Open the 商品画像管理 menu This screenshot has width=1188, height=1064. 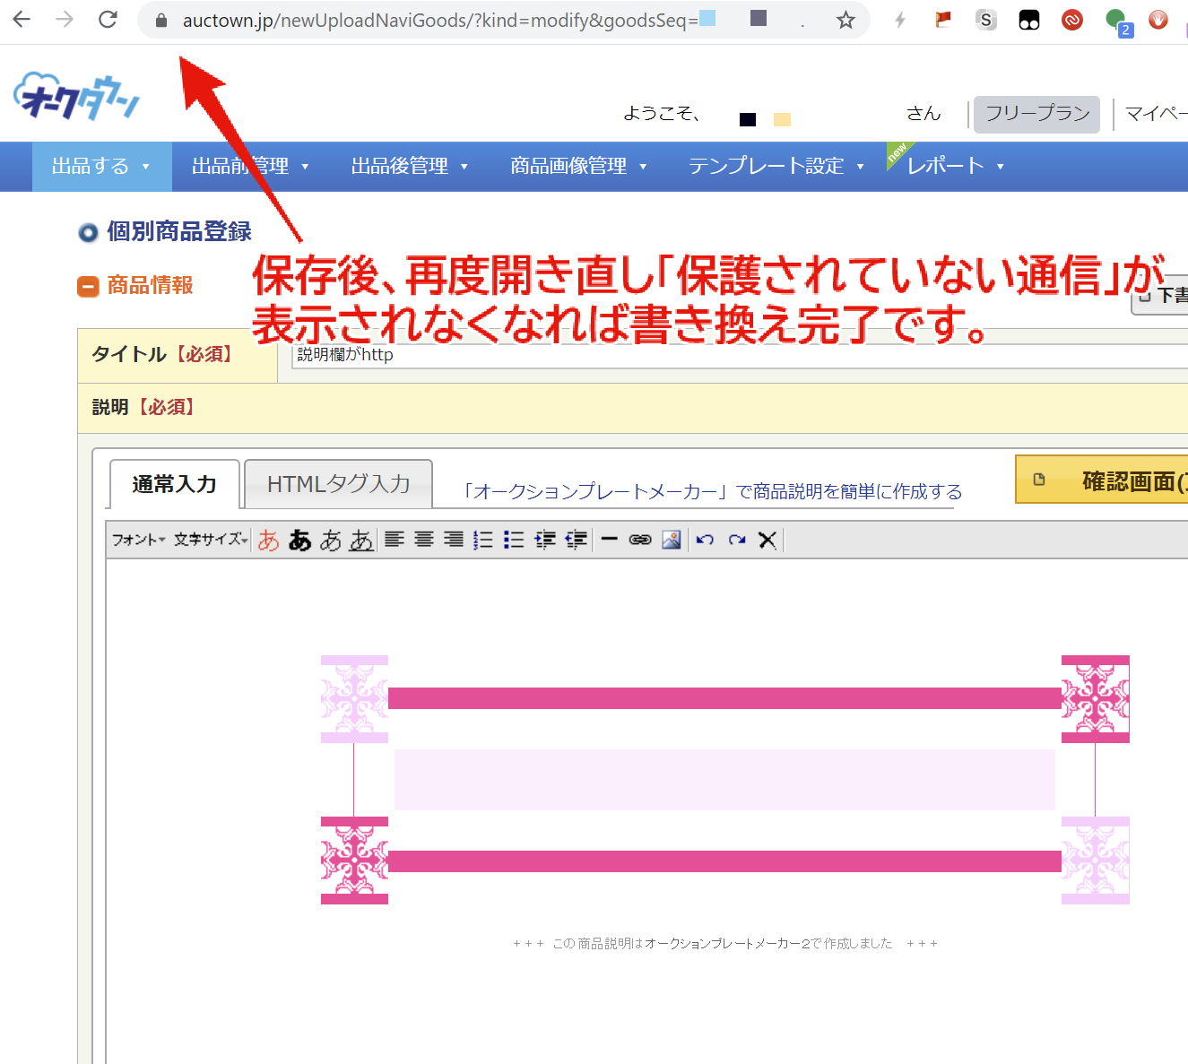[x=578, y=166]
